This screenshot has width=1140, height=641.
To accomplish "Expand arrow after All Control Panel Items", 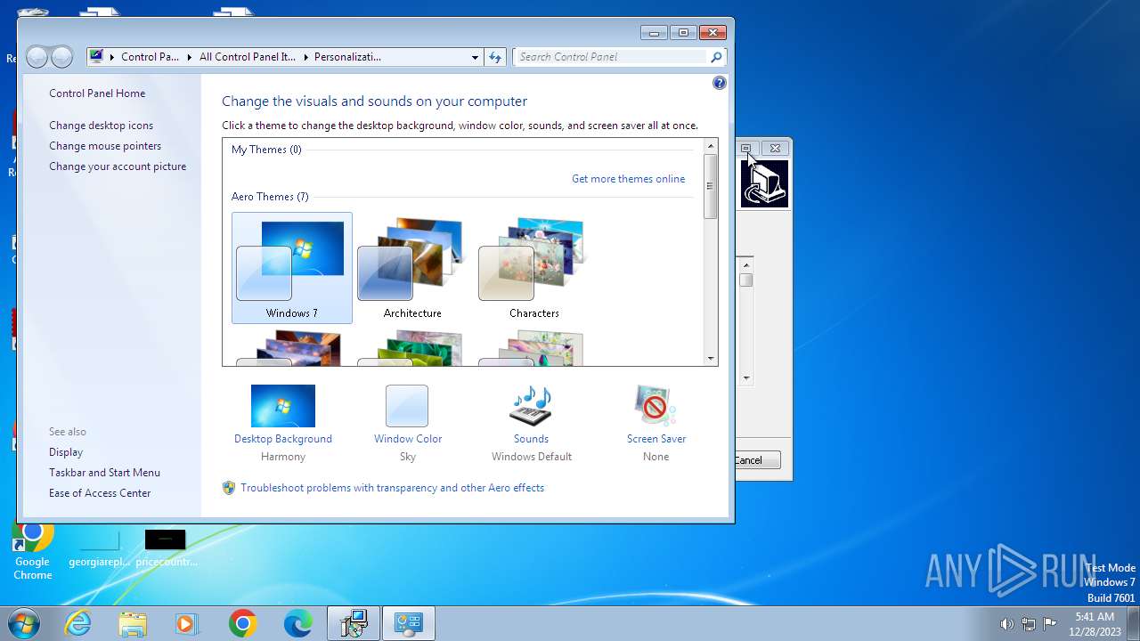I will 305,57.
